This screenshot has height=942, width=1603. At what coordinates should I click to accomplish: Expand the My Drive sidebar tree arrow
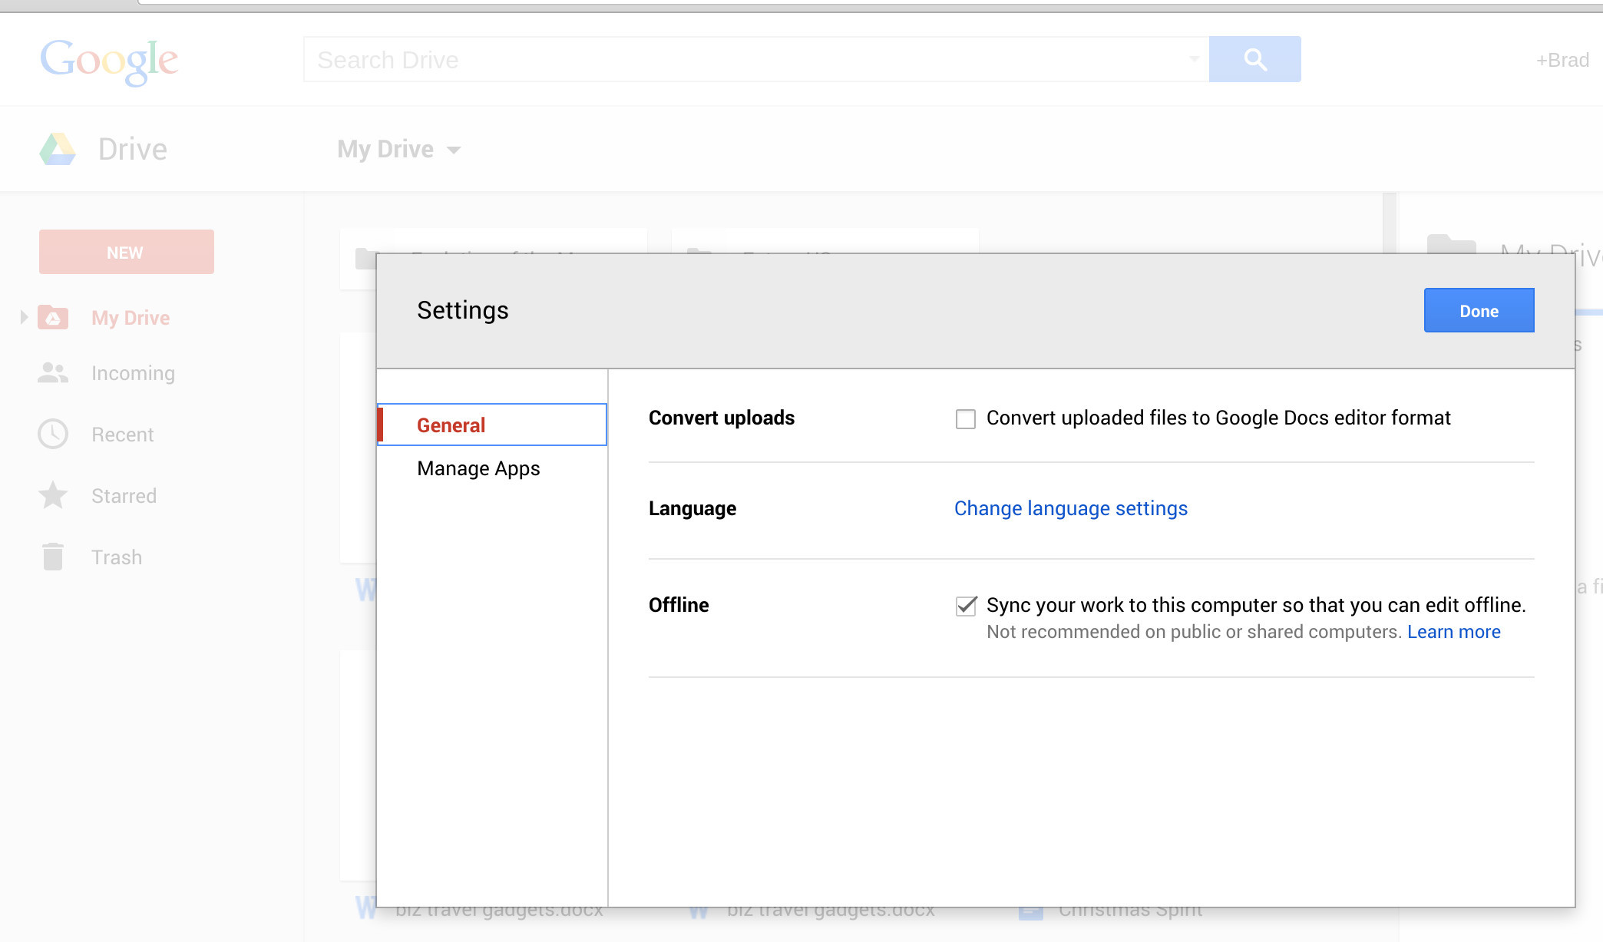[x=23, y=317]
